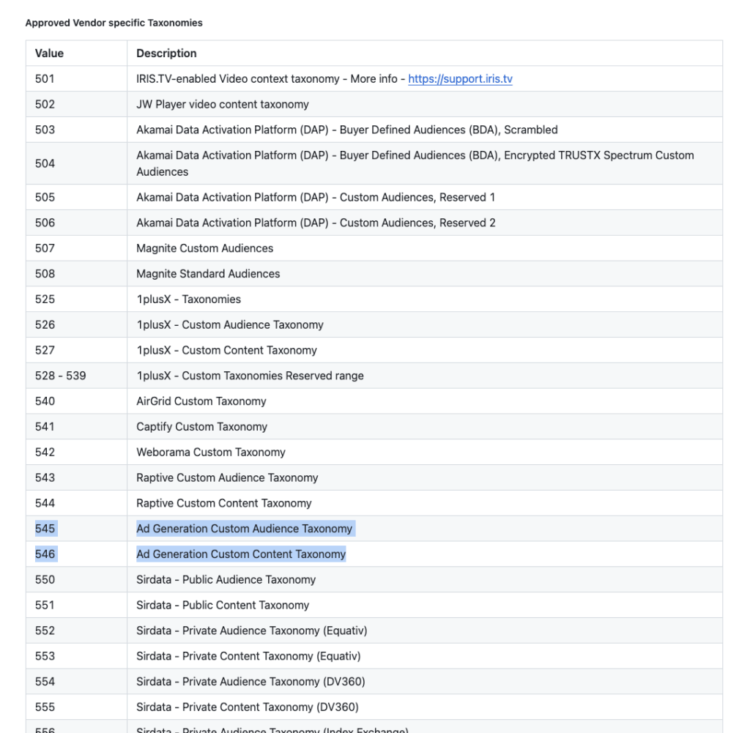The height and width of the screenshot is (733, 750).
Task: Click 'Weborama Custom Taxonomy' entry
Action: click(210, 453)
